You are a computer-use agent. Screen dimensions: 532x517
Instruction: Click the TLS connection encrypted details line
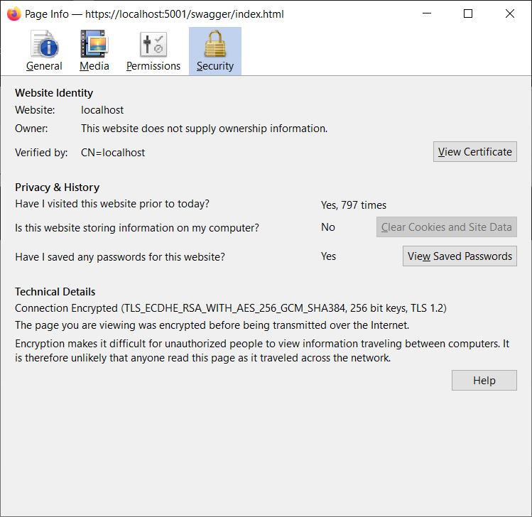click(x=231, y=308)
